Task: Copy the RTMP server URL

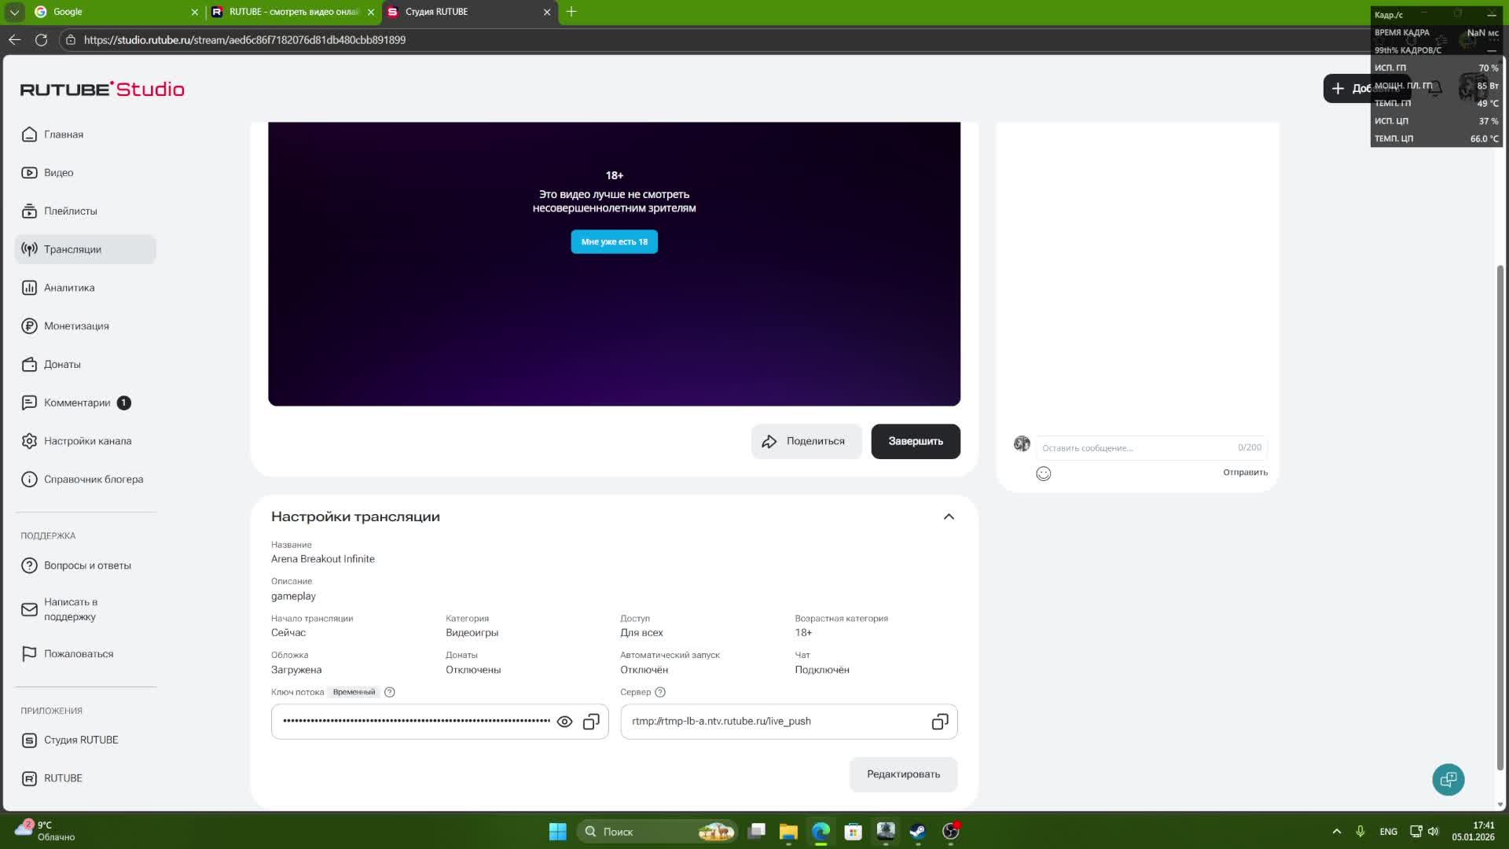Action: 939,722
